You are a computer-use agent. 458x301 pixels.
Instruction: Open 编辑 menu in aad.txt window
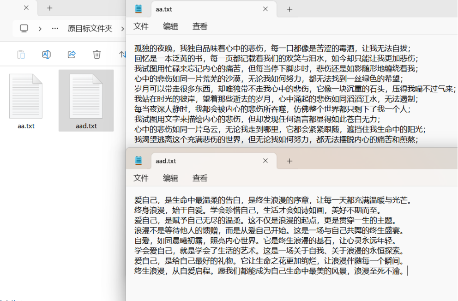pyautogui.click(x=170, y=178)
